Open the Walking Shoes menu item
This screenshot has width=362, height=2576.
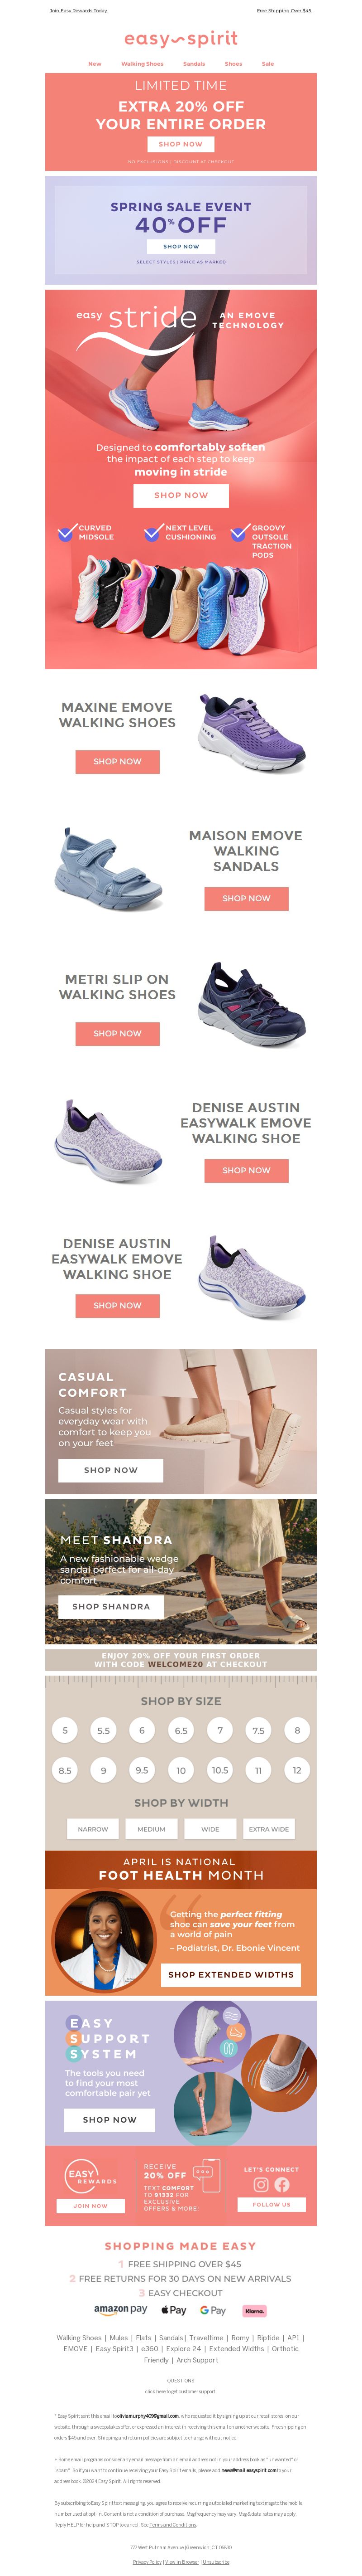coord(143,64)
